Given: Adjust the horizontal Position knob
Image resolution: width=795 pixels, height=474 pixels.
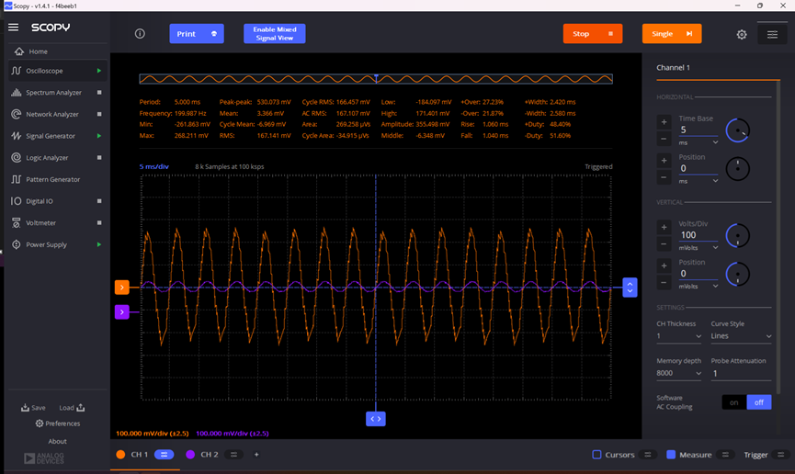Looking at the screenshot, I should point(738,169).
